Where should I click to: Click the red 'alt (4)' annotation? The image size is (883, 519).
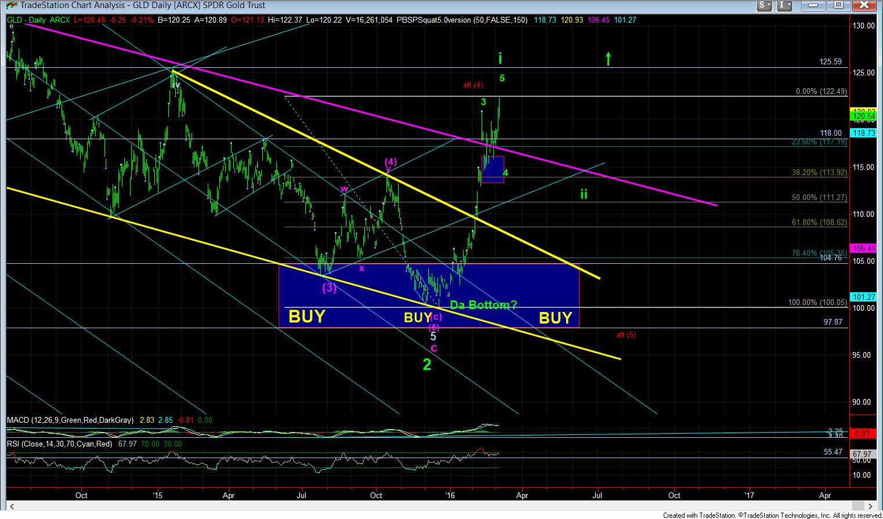tap(473, 85)
